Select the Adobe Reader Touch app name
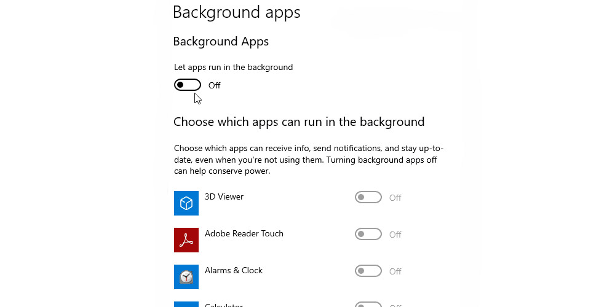 (x=244, y=233)
